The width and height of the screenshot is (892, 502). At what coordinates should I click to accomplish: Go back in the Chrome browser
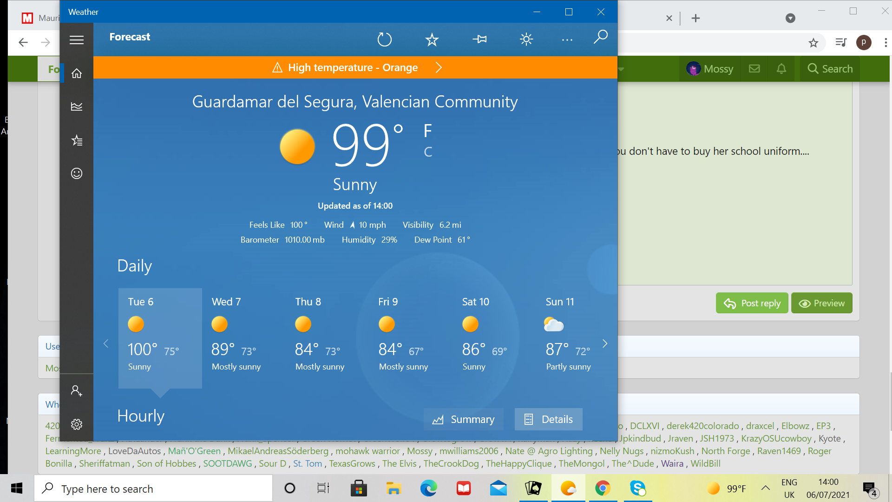(23, 43)
